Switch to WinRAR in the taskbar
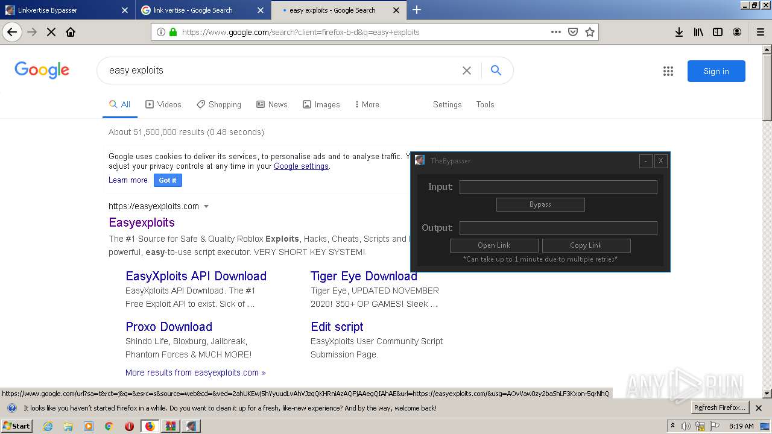The image size is (772, 434). point(170,426)
